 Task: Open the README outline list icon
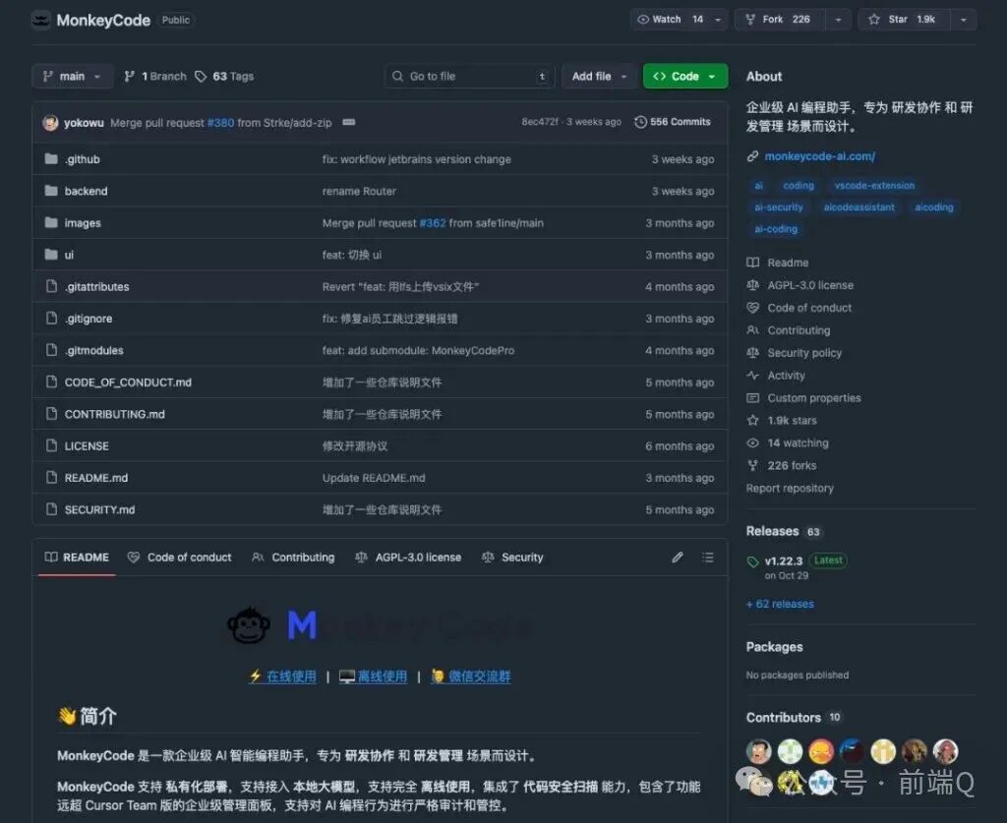(707, 558)
